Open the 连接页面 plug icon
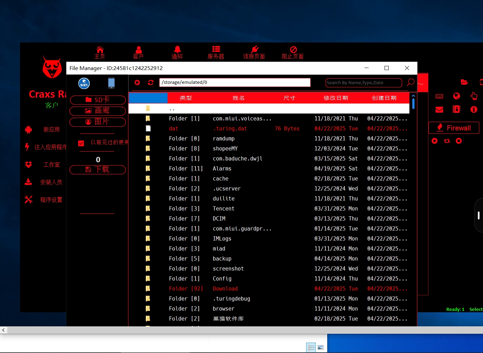This screenshot has width=483, height=353. (x=254, y=52)
